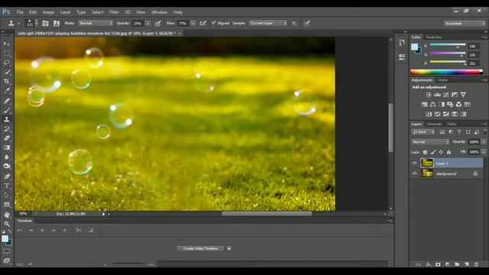Open the File menu
Viewport: 489px width, 275px height.
pos(20,12)
